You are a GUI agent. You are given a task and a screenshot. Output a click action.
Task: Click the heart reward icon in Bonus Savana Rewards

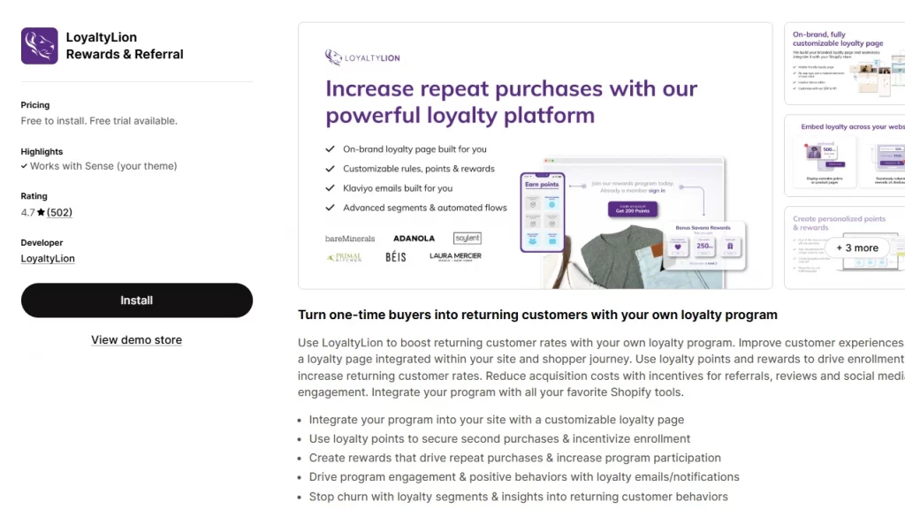677,248
